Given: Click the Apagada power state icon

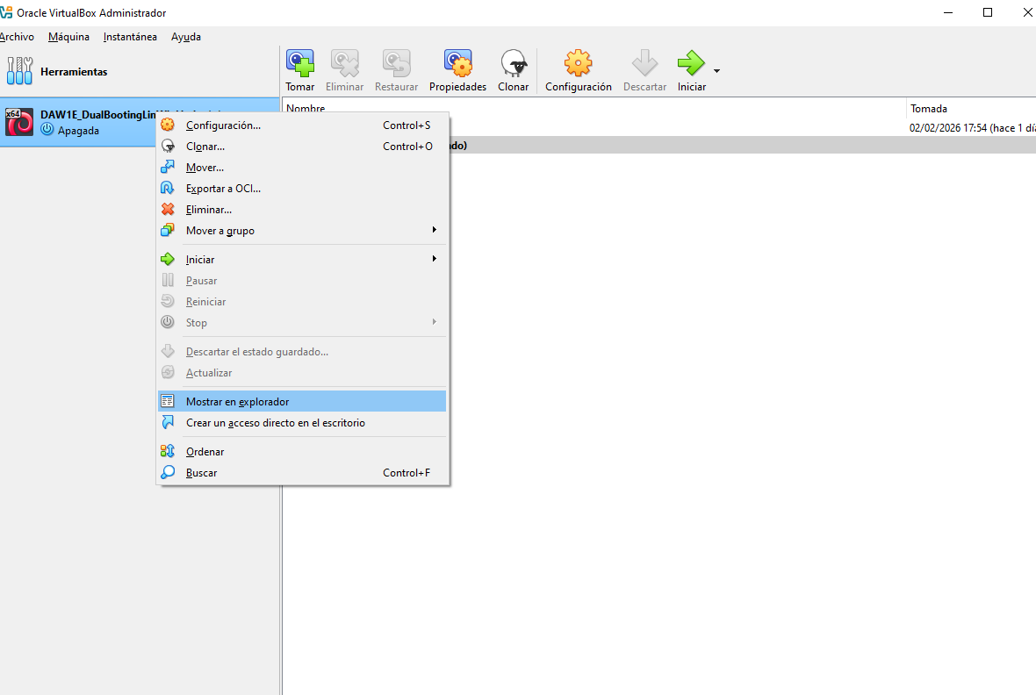Looking at the screenshot, I should click(x=47, y=130).
